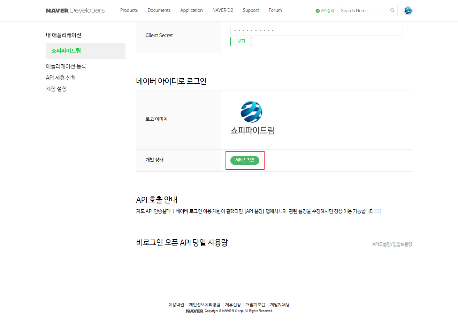Click the API 호출 안내 heading
This screenshot has width=458, height=322.
point(157,200)
